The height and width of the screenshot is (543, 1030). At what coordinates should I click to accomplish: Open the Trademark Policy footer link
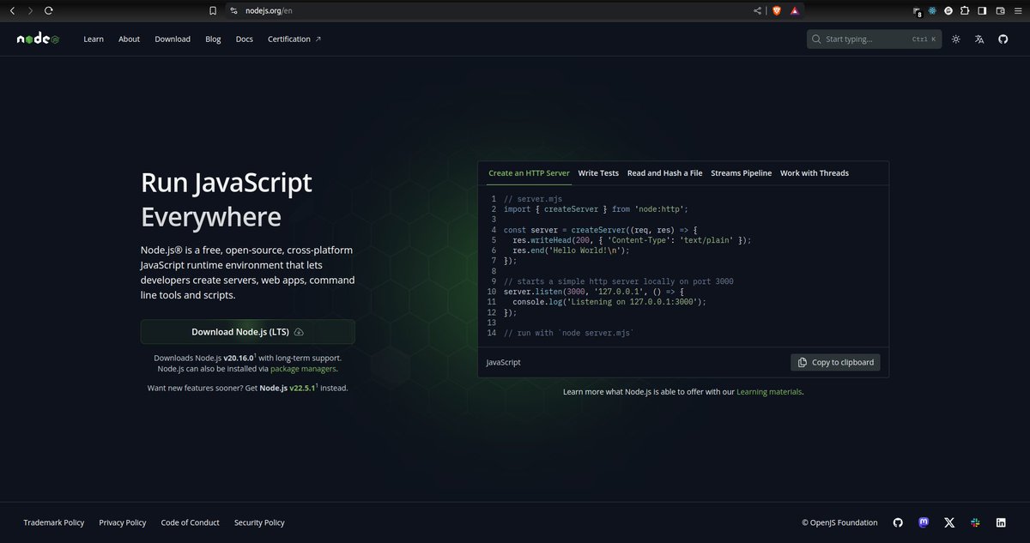point(54,522)
